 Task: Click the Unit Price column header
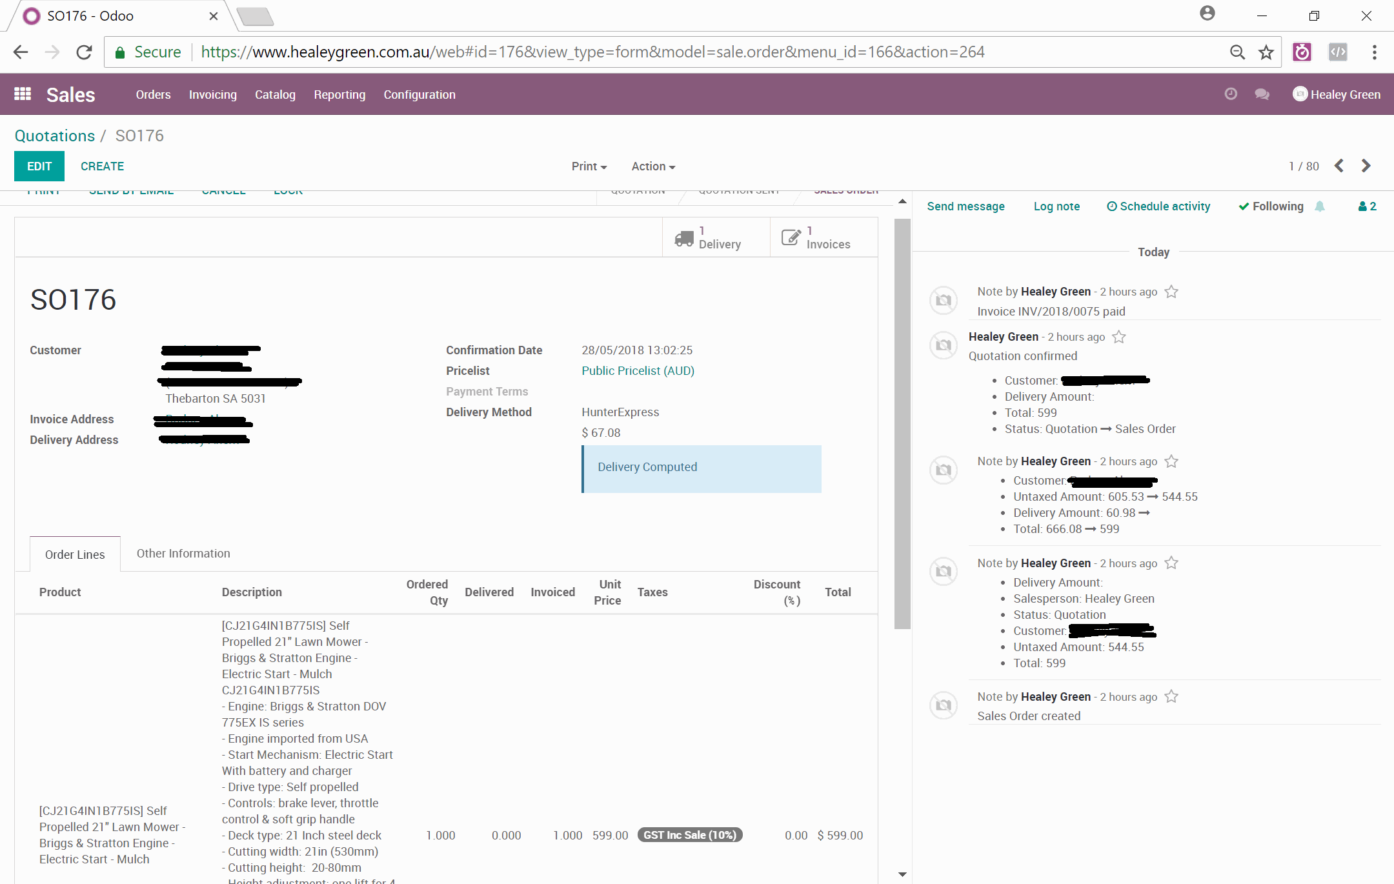[x=609, y=592]
